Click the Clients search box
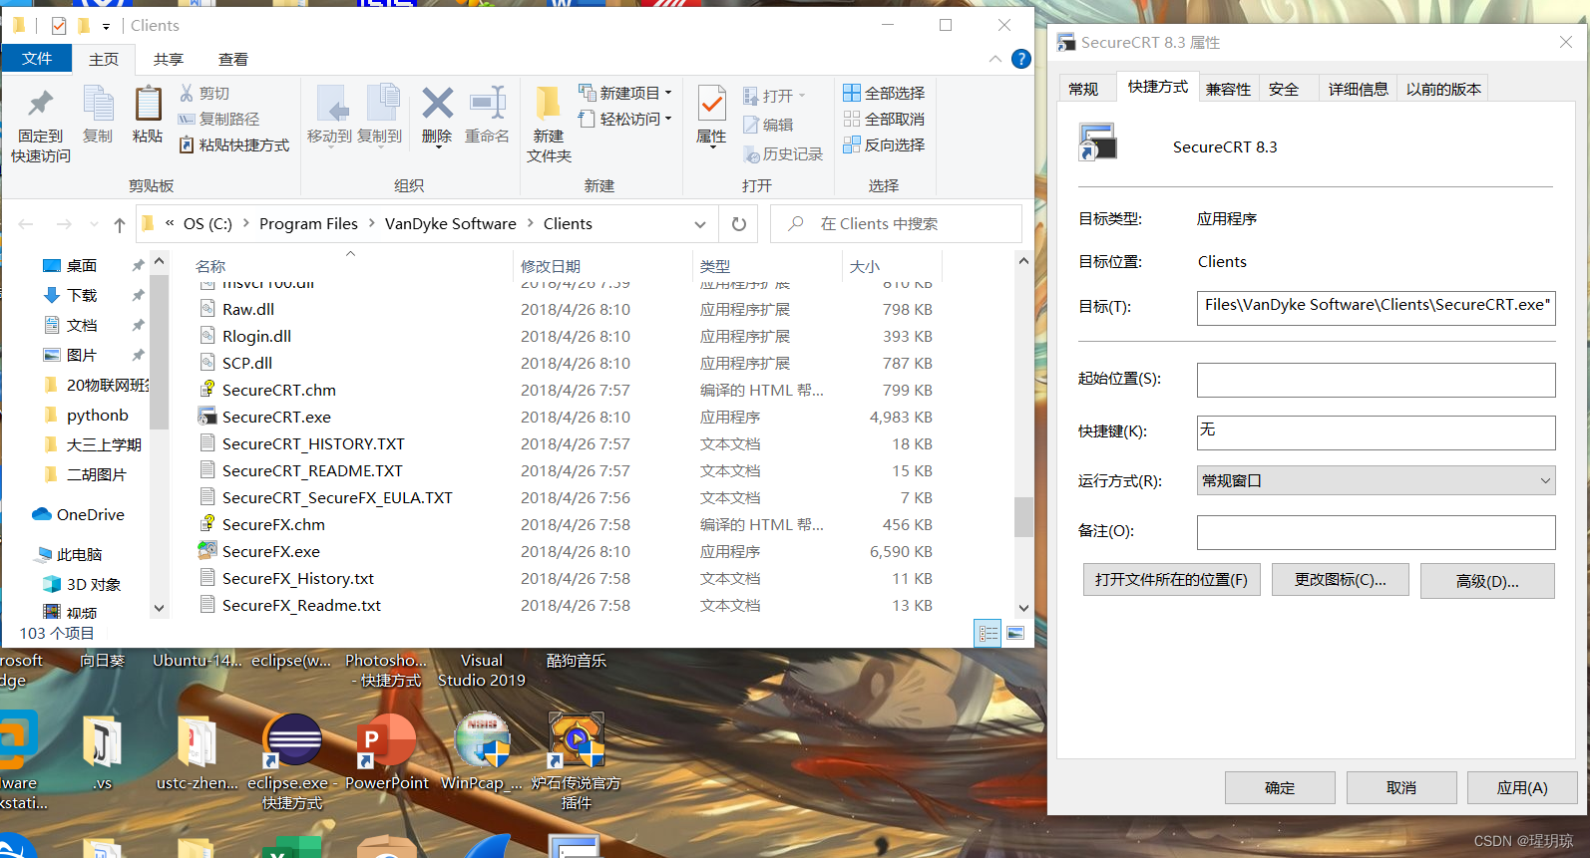1590x858 pixels. [896, 224]
